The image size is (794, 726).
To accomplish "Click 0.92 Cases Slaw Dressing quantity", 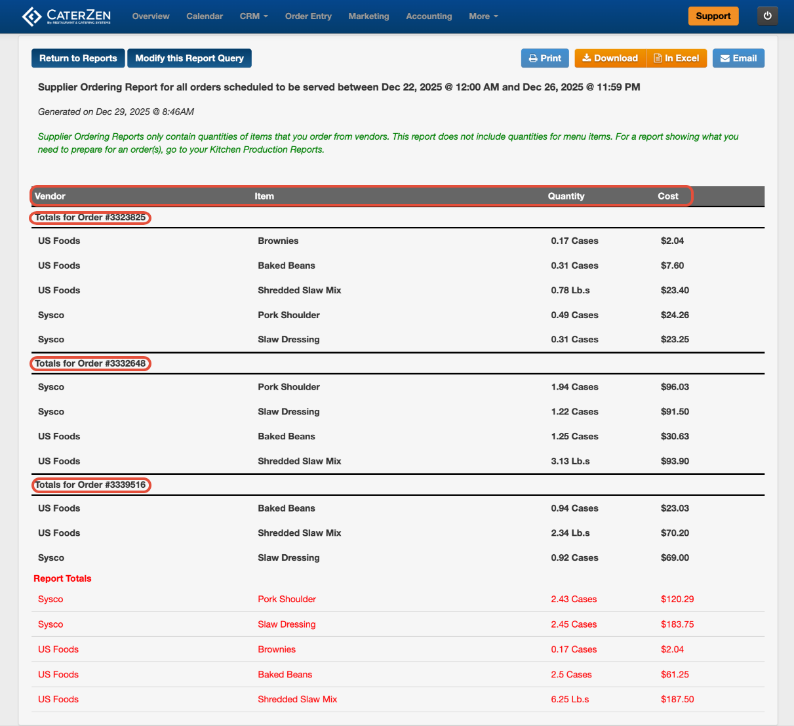I will pos(574,557).
